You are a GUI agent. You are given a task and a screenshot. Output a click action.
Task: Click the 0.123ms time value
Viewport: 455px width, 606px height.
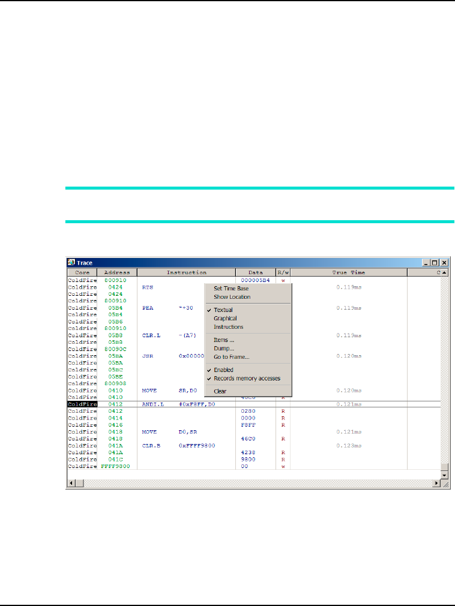349,446
